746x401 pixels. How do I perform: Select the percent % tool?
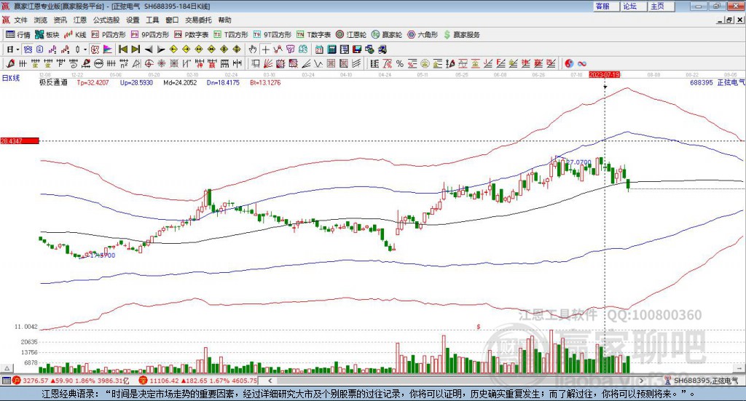[x=400, y=63]
